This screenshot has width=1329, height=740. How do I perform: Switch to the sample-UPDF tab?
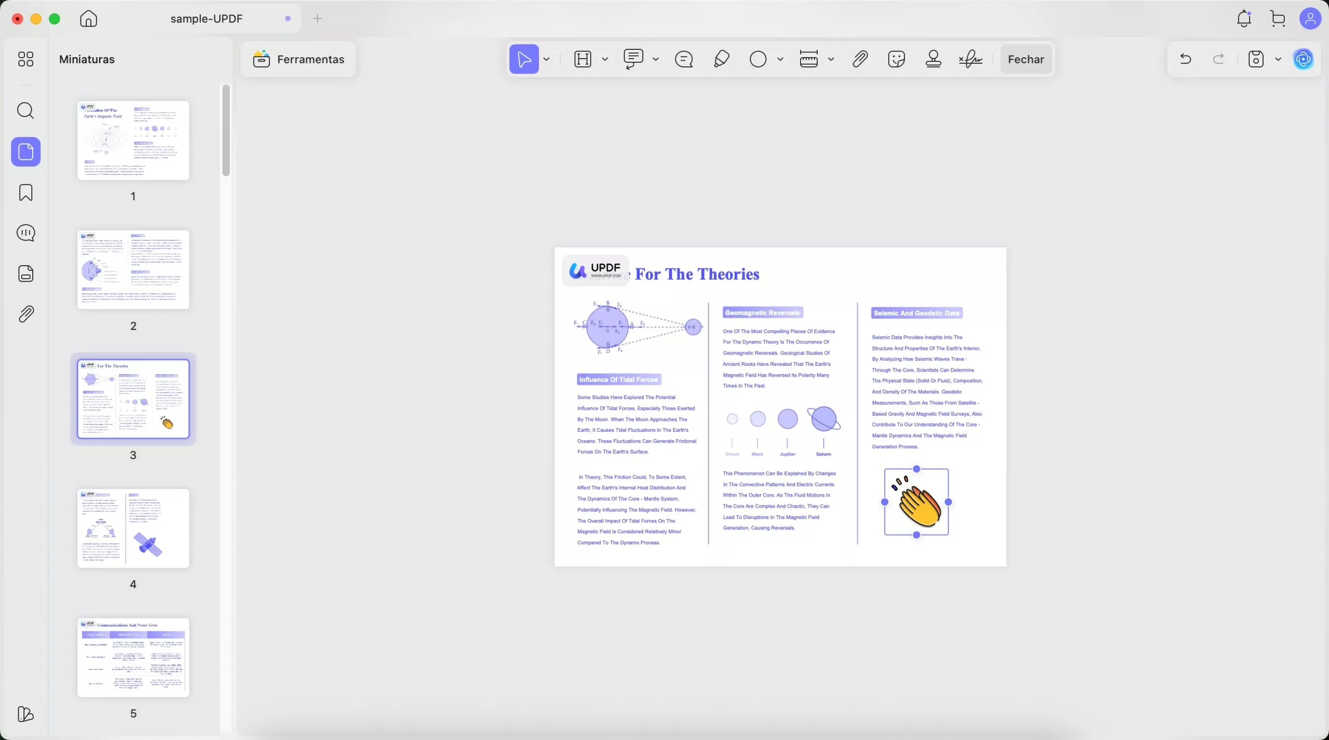[x=207, y=19]
